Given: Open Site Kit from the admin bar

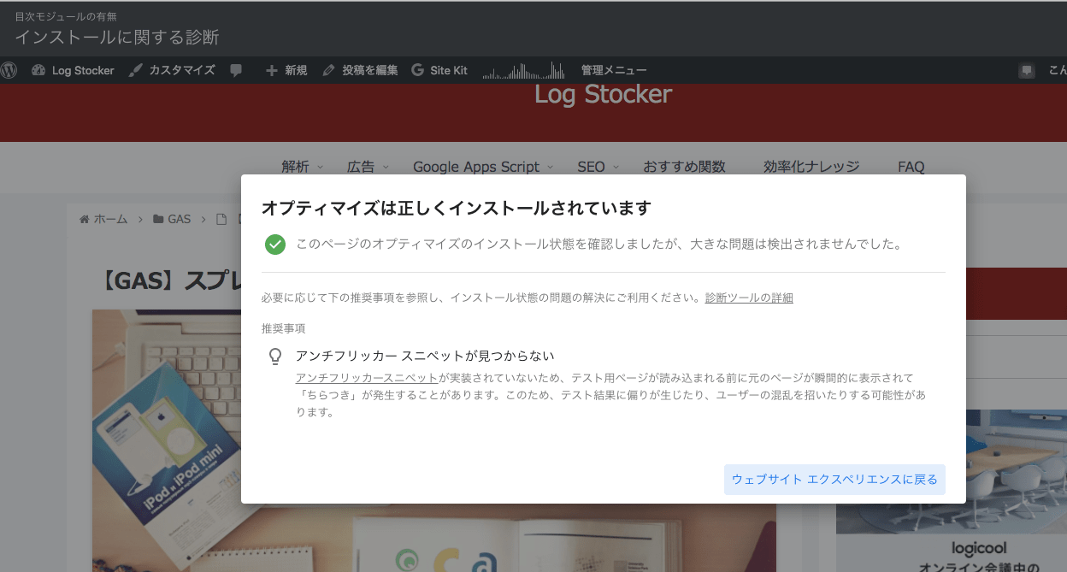Looking at the screenshot, I should pyautogui.click(x=439, y=70).
